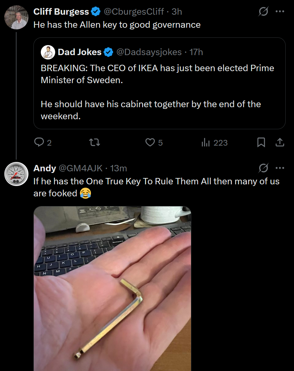Click Dad Jokes avatar in quoted post
This screenshot has height=371, width=294.
[48, 52]
